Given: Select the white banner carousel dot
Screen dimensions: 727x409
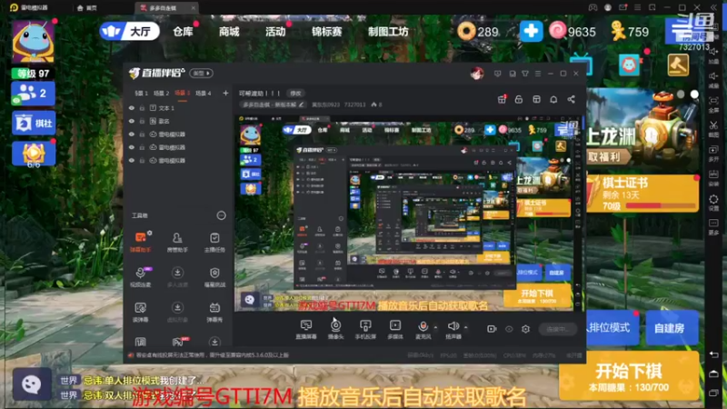Looking at the screenshot, I should point(694,95).
